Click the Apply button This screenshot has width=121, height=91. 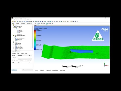[14, 70]
